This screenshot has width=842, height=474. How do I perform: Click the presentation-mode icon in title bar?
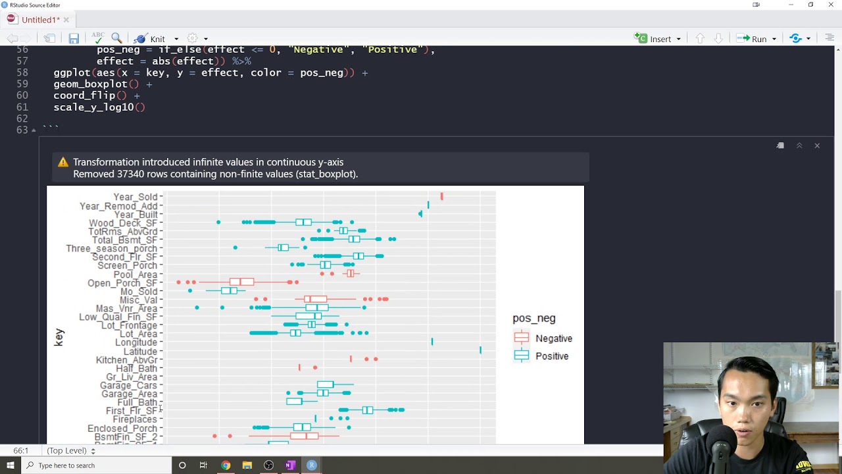[x=756, y=5]
